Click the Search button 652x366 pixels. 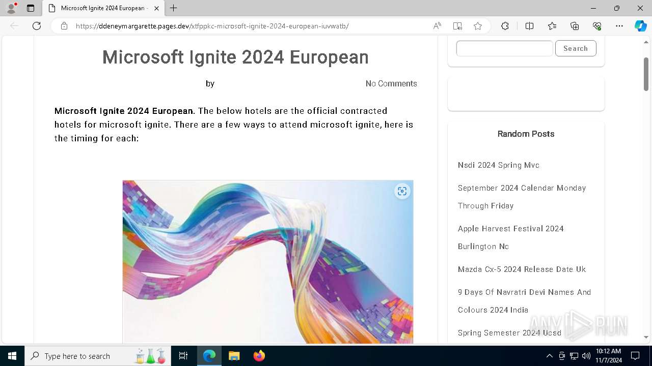pos(576,48)
